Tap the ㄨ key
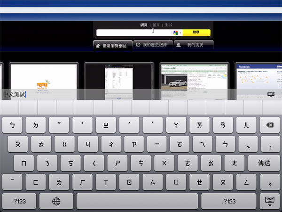The height and width of the screenshot is (212, 282). [164, 163]
